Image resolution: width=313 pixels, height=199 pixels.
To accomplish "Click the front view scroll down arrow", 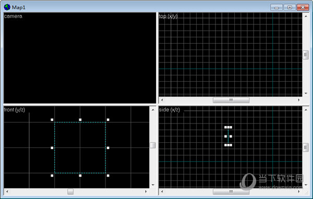I will point(153,185).
